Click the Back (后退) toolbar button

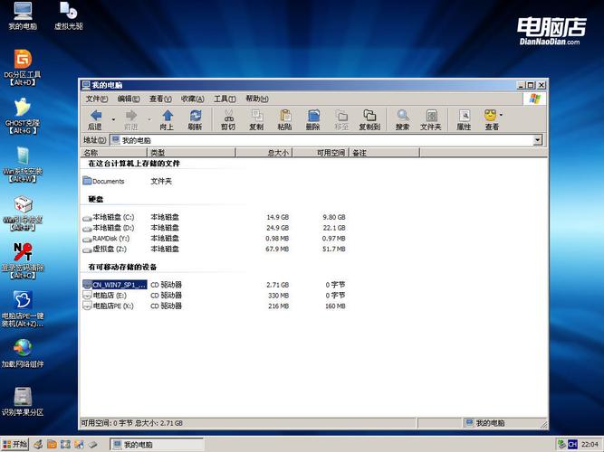tap(95, 119)
